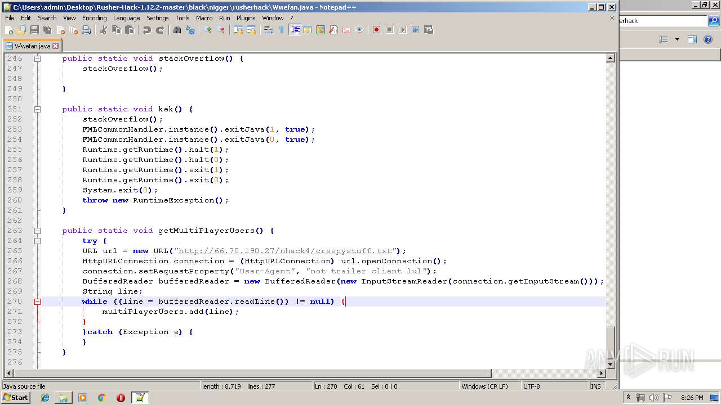
Task: Click the up arrow of vertical scrollbar
Action: pyautogui.click(x=611, y=58)
